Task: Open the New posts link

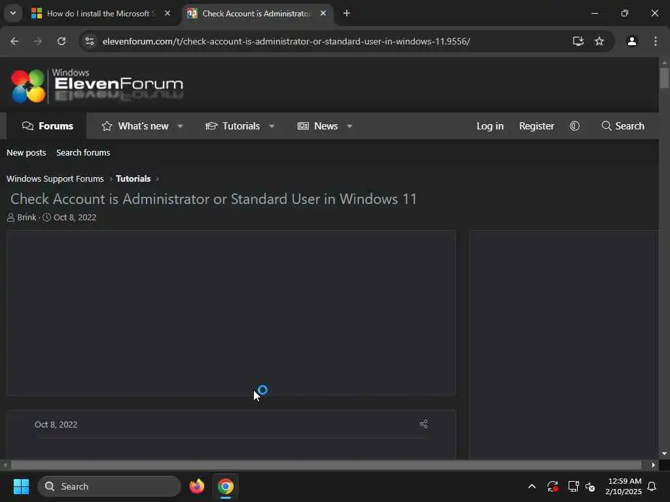Action: [26, 152]
